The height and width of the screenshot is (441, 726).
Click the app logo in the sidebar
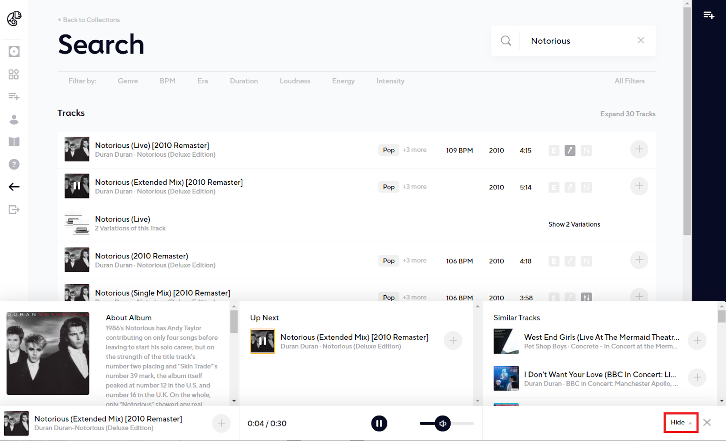14,18
